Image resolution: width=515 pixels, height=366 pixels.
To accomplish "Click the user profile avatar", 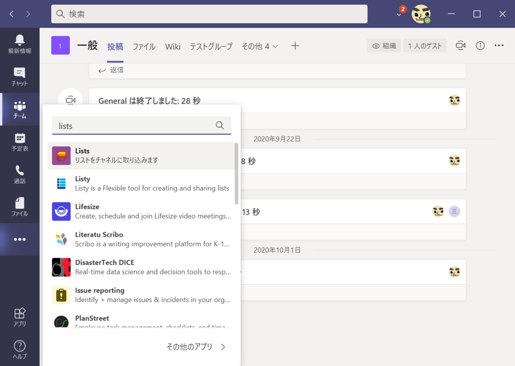I will 421,14.
